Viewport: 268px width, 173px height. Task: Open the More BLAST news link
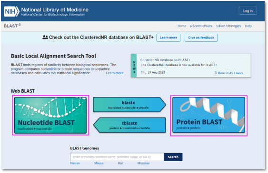click(x=232, y=73)
